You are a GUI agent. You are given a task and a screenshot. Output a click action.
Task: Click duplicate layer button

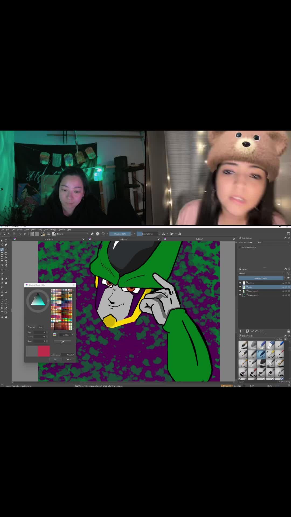tap(247, 331)
